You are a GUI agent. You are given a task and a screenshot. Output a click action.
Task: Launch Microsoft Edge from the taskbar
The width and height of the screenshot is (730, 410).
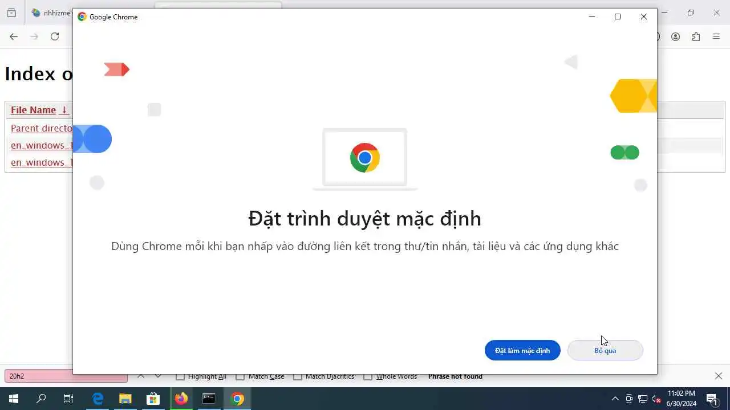[98, 399]
